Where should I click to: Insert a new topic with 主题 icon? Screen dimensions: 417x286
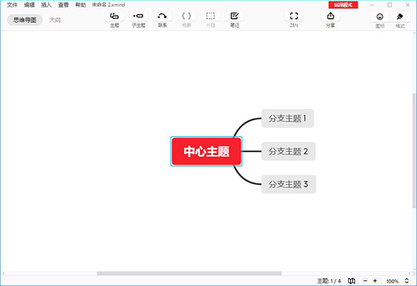[x=115, y=16]
